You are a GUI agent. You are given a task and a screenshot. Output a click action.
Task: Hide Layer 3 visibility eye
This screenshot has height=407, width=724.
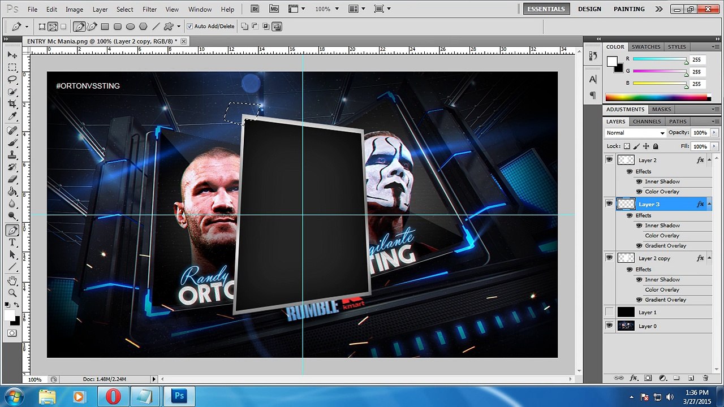click(x=609, y=203)
